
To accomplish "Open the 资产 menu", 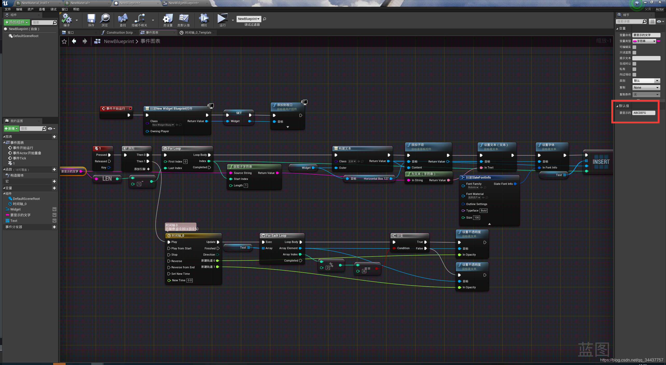I will [31, 9].
